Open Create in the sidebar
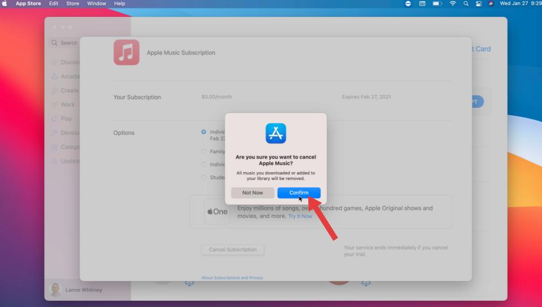Viewport: 542px width, 307px height. click(65, 90)
